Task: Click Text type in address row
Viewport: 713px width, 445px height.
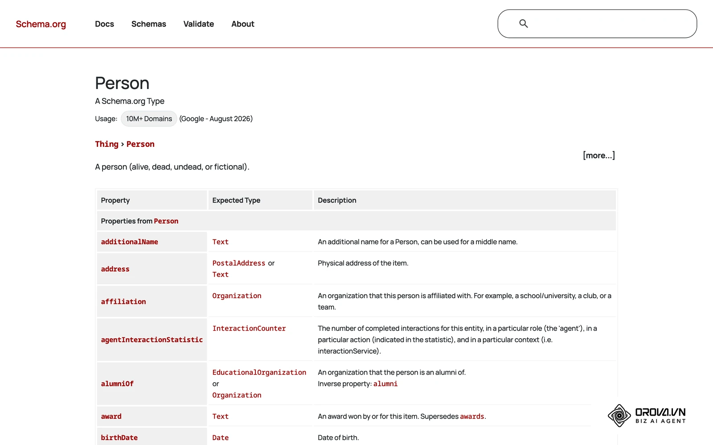Action: (x=221, y=275)
